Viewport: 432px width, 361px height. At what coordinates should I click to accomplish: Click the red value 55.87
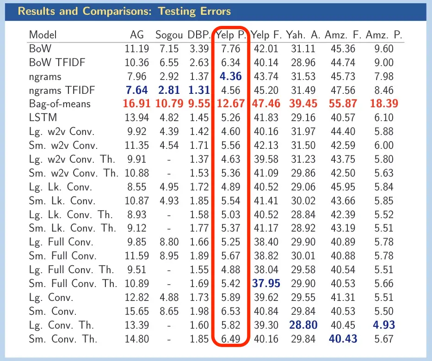click(x=343, y=104)
